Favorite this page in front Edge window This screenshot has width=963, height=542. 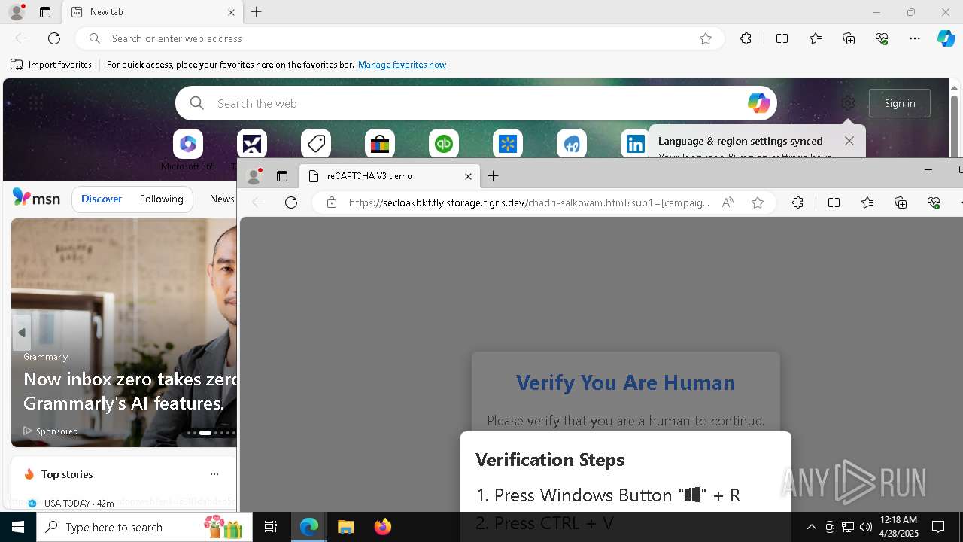tap(758, 202)
